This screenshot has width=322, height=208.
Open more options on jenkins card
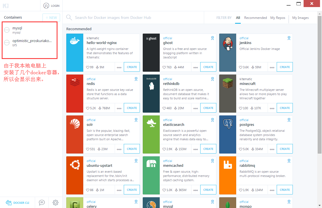click(272, 67)
